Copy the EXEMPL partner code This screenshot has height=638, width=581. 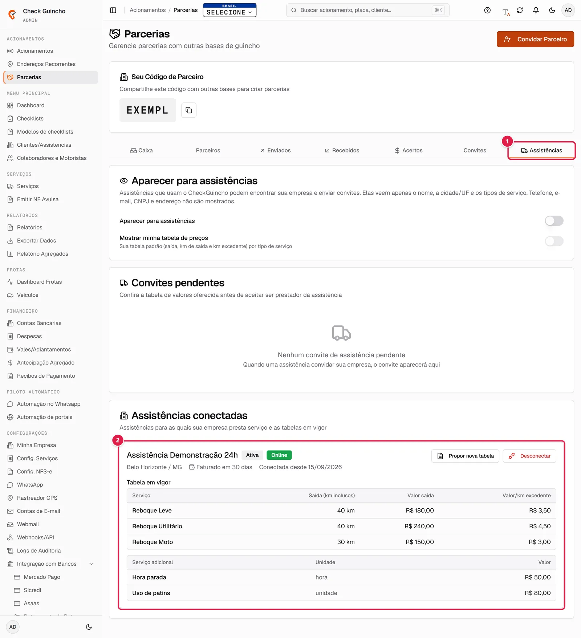pos(189,110)
